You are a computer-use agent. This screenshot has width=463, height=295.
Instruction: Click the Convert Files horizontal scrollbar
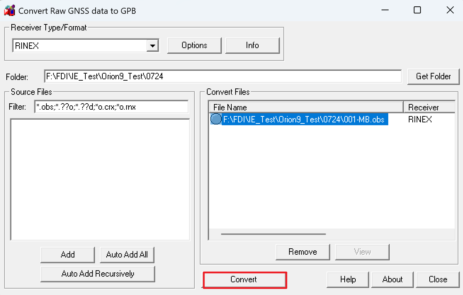pyautogui.click(x=273, y=234)
